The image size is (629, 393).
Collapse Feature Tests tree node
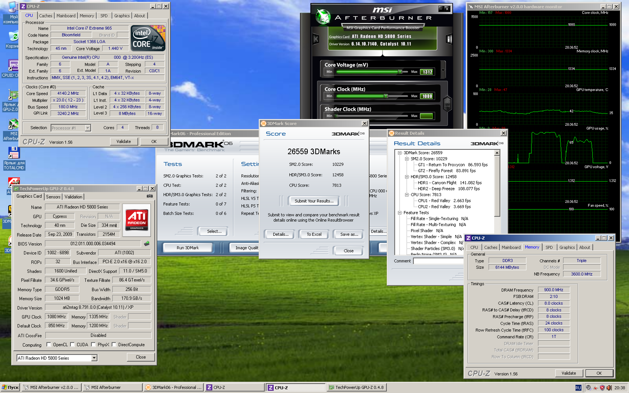pos(400,213)
